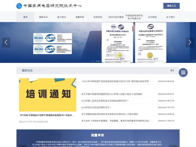Viewport: 196px width, 147px height.
Task: Open news 关于开展中国家用电器研究院2024年第二批能力验证计划的通知
Action: click(112, 94)
